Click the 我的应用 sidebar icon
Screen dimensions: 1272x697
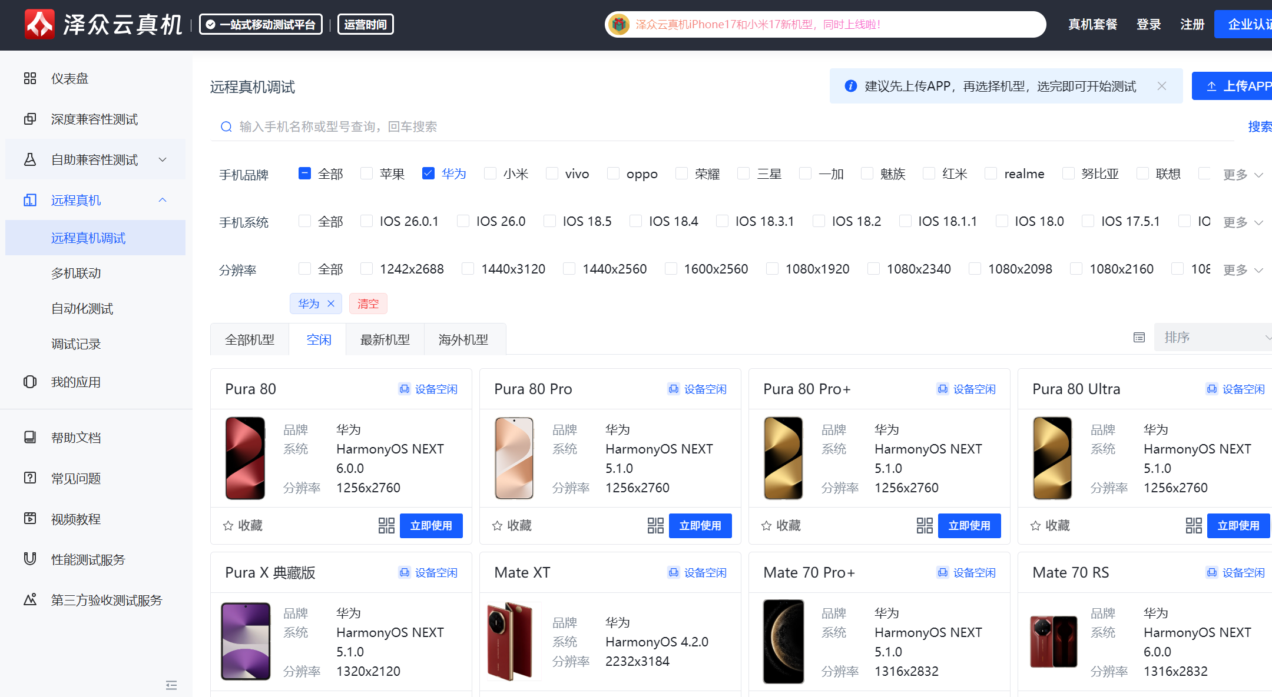tap(30, 382)
